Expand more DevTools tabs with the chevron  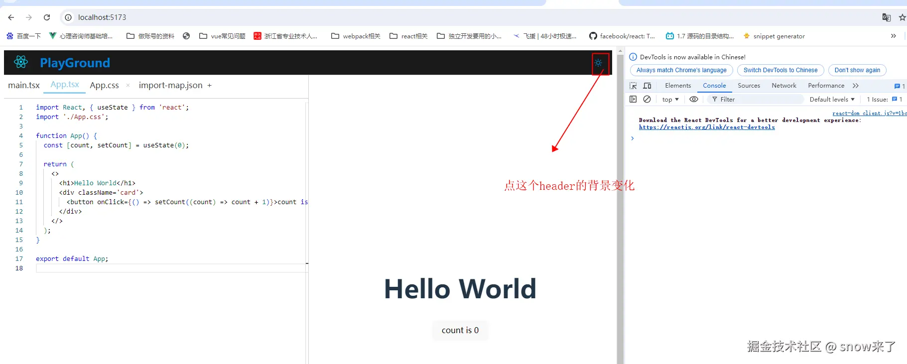click(x=856, y=86)
